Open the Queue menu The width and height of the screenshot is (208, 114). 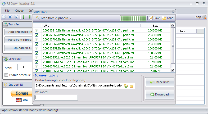[x=19, y=11]
